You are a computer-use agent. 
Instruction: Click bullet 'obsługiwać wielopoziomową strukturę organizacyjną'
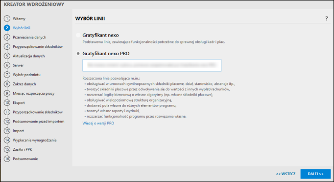(x=129, y=100)
